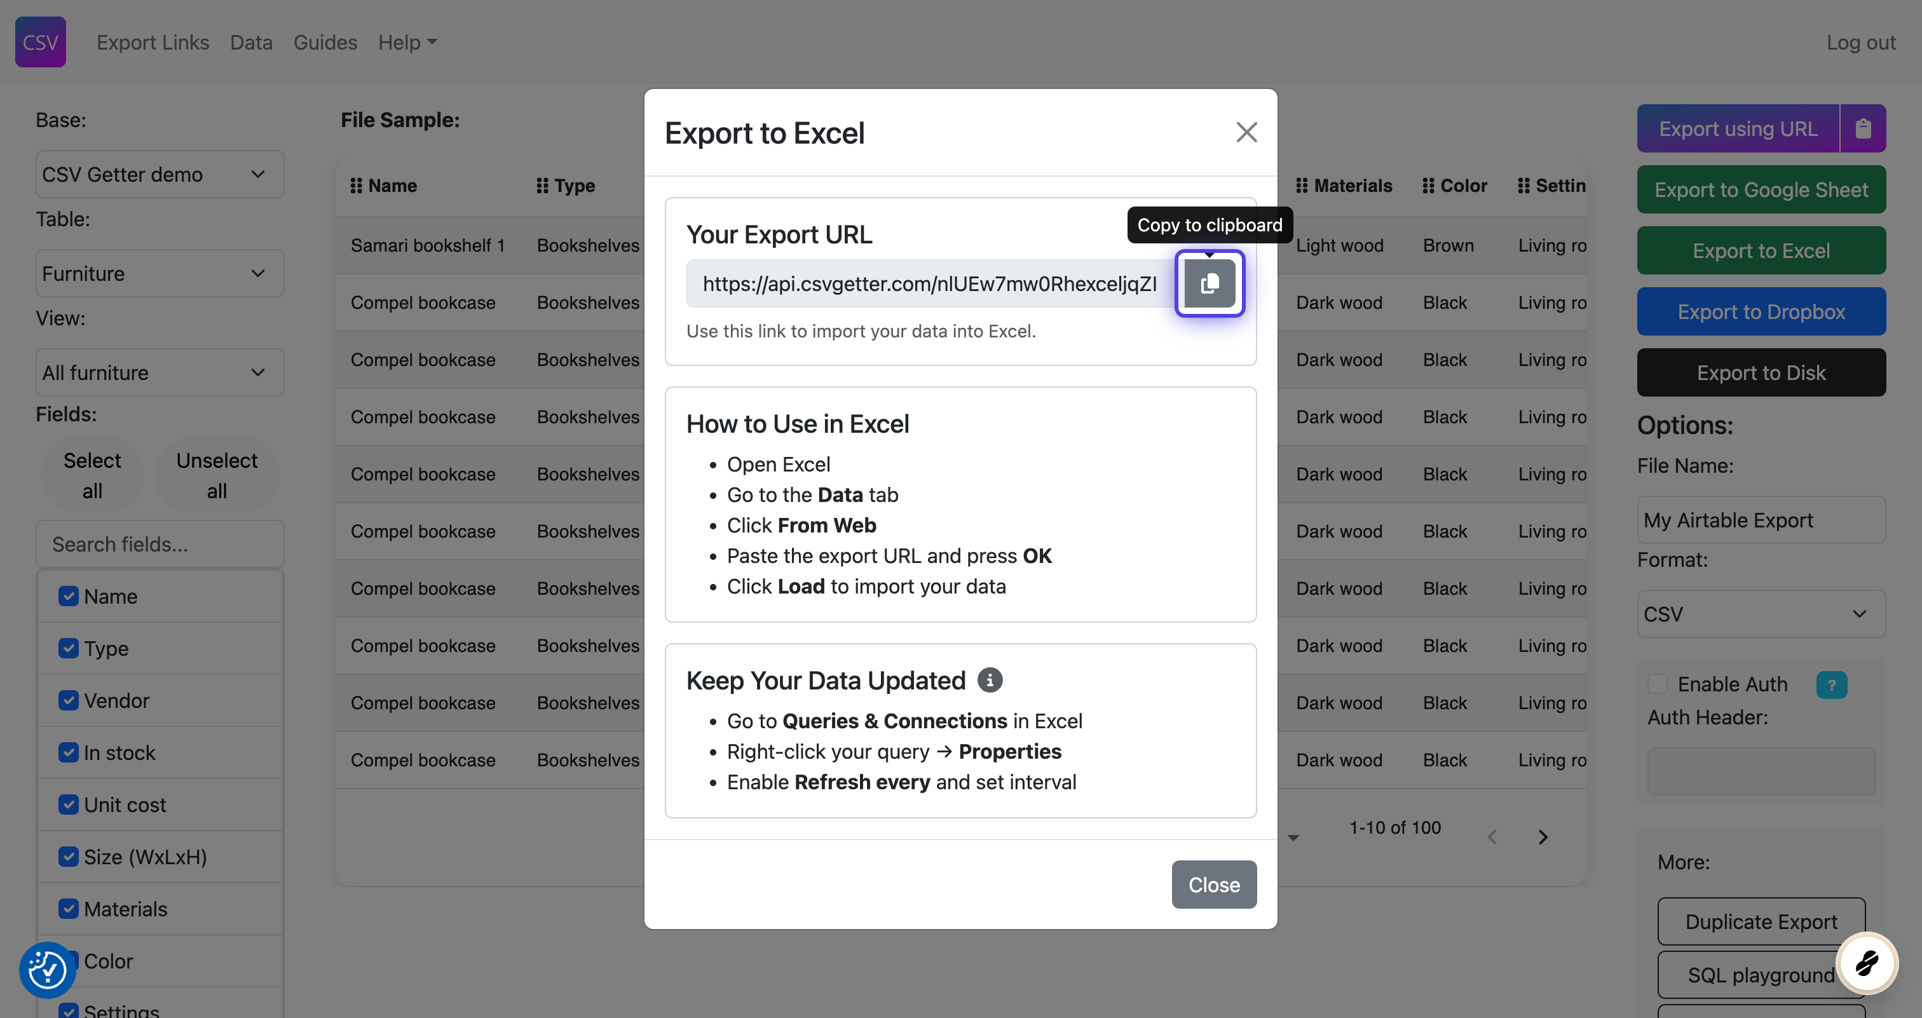Enable the Enable Auth checkbox
1922x1018 pixels.
1656,684
